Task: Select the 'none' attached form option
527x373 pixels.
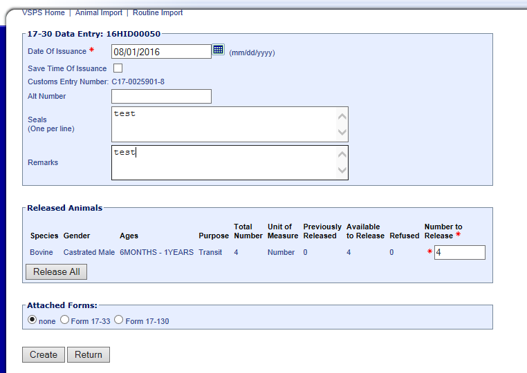Action: 32,319
